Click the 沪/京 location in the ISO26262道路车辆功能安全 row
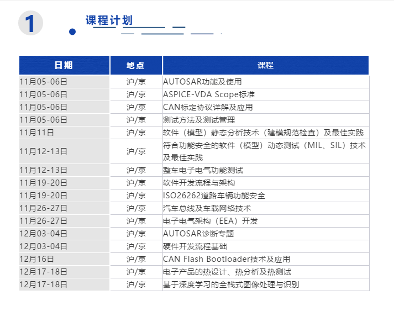Viewport: 394px width, 311px height. pyautogui.click(x=136, y=196)
